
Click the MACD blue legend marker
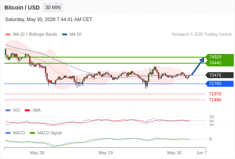click(x=8, y=133)
